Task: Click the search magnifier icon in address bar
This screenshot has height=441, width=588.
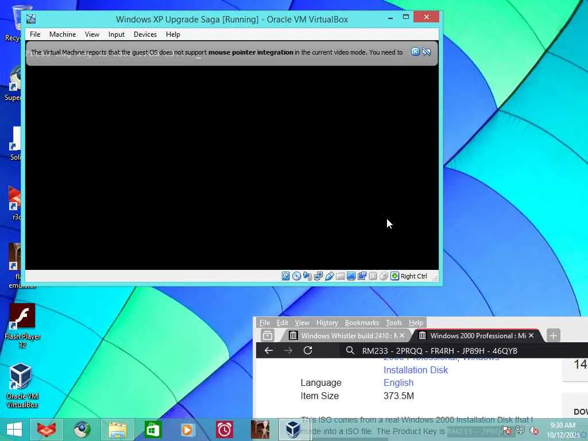Action: pos(350,351)
